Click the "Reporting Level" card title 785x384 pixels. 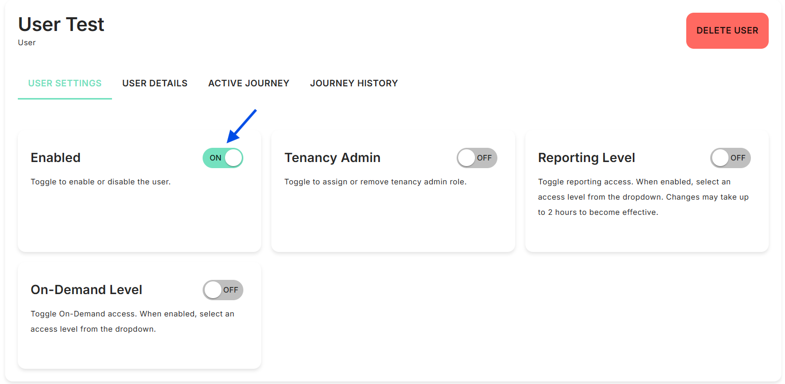(586, 158)
